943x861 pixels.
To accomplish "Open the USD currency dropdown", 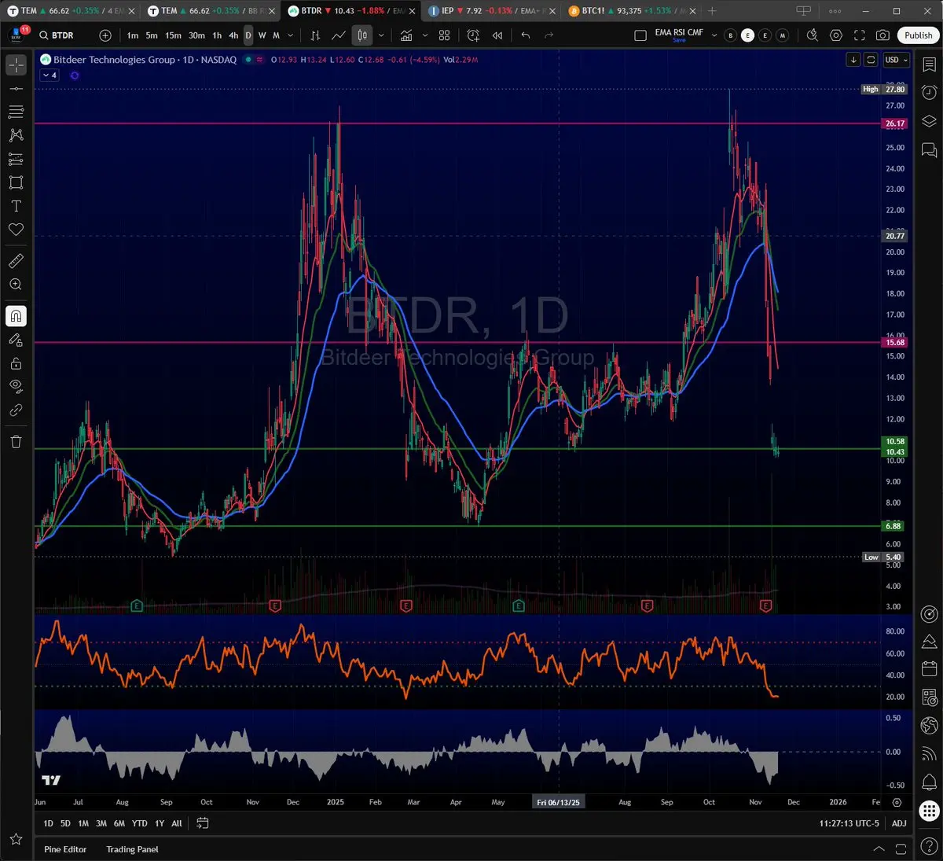I will pyautogui.click(x=896, y=60).
